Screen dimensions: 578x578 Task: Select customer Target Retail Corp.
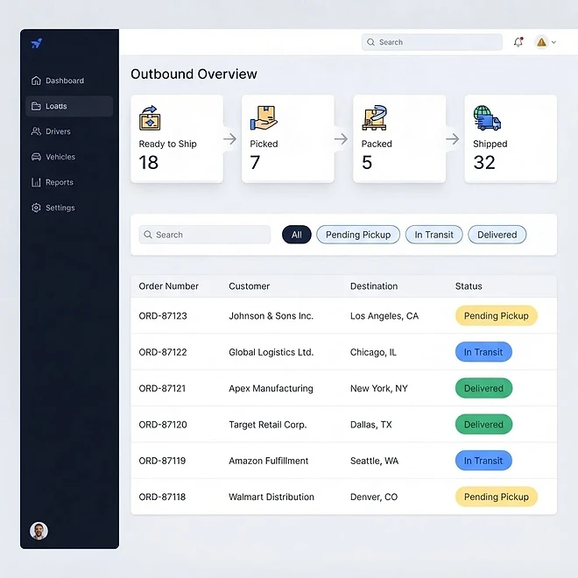click(268, 425)
